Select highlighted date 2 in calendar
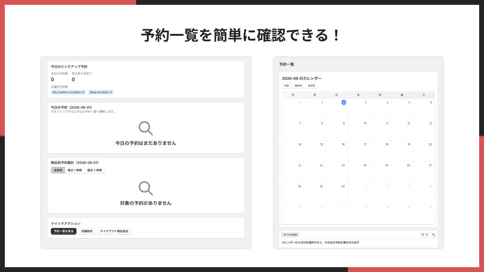 coord(344,102)
